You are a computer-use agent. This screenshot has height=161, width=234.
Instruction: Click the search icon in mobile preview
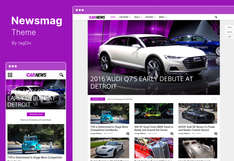coord(61,75)
